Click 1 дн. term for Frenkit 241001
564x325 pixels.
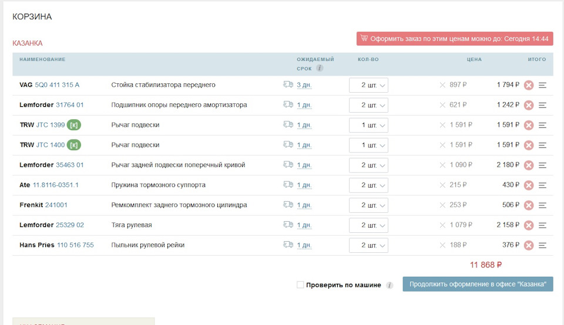(x=304, y=205)
